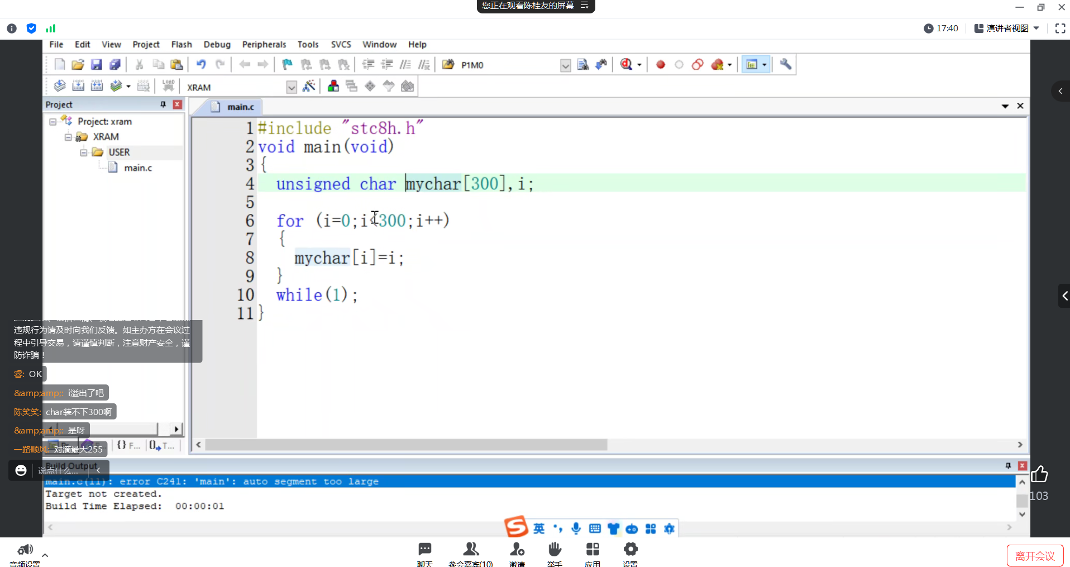Open the Project menu
Viewport: 1070px width, 567px height.
(146, 45)
